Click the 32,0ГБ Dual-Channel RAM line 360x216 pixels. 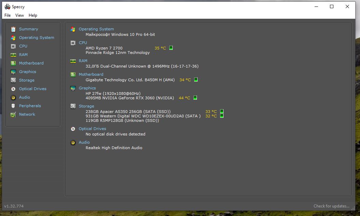[142, 66]
